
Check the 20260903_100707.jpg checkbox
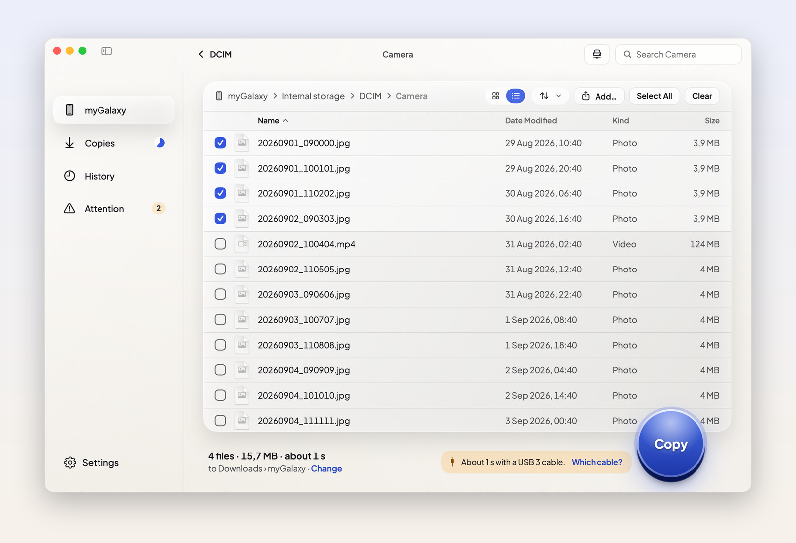pyautogui.click(x=220, y=320)
